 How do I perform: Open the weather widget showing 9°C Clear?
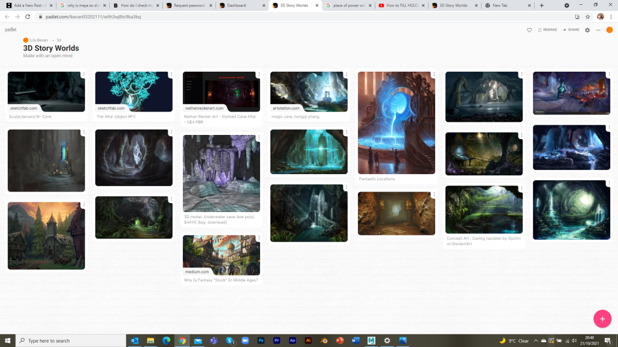514,341
